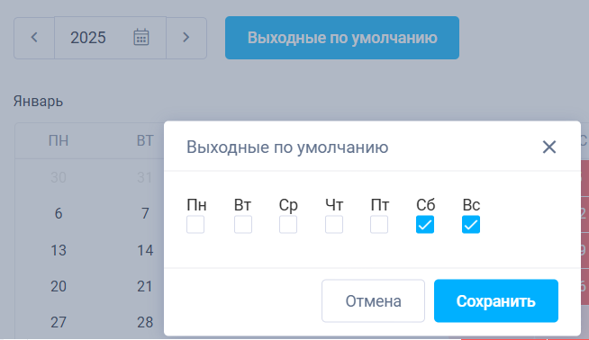Select January 20 in the calendar
The image size is (589, 340).
pos(59,286)
